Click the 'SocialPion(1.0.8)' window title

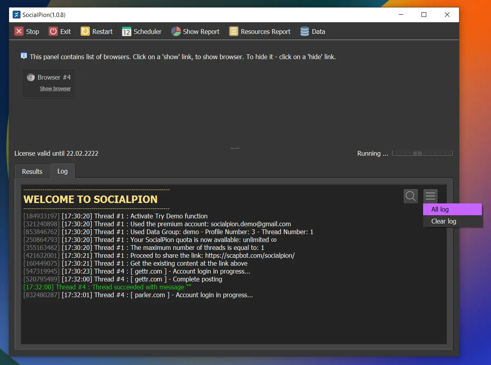(44, 15)
